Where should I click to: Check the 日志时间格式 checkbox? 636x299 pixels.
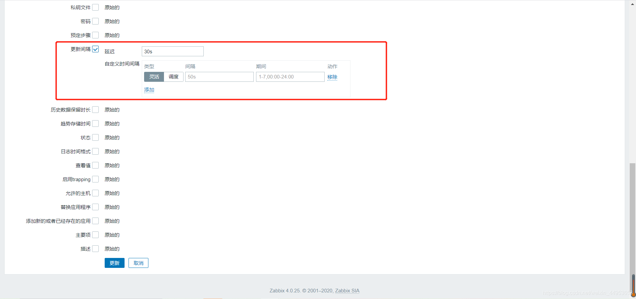point(95,151)
